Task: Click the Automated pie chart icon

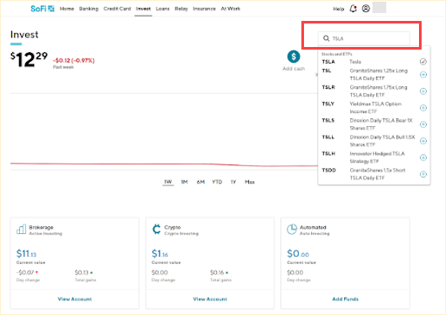Action: point(292,229)
